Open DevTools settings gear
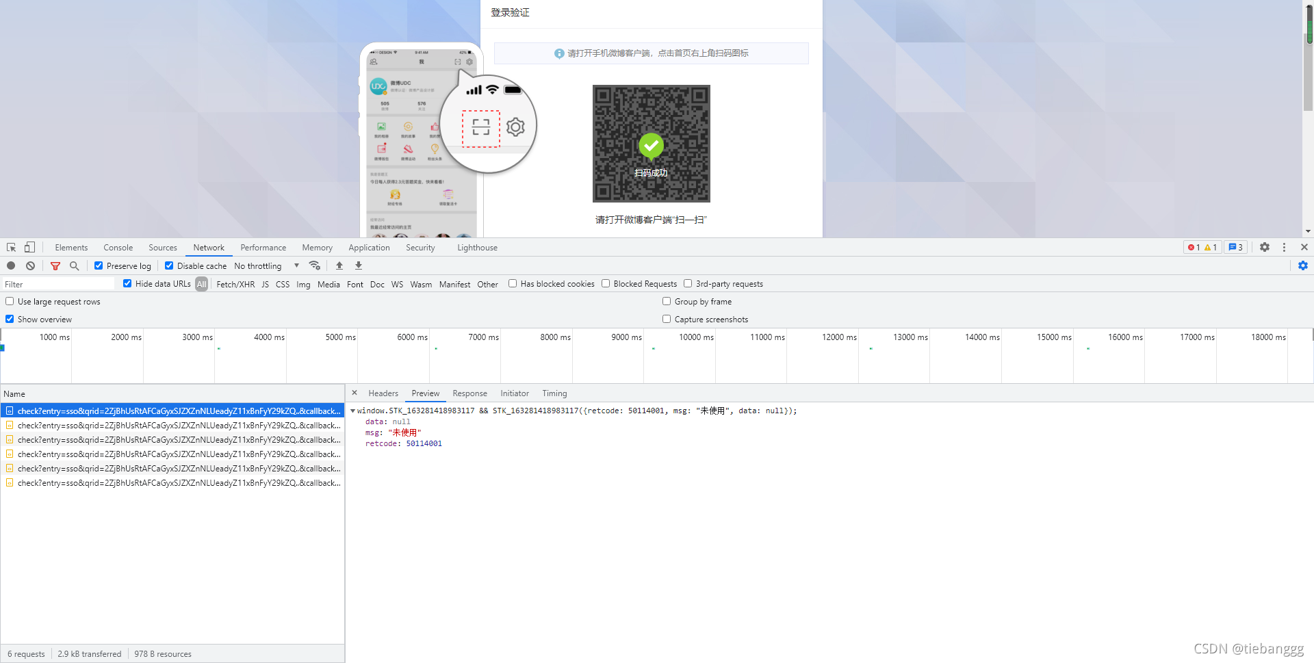This screenshot has height=663, width=1314. pos(1265,247)
